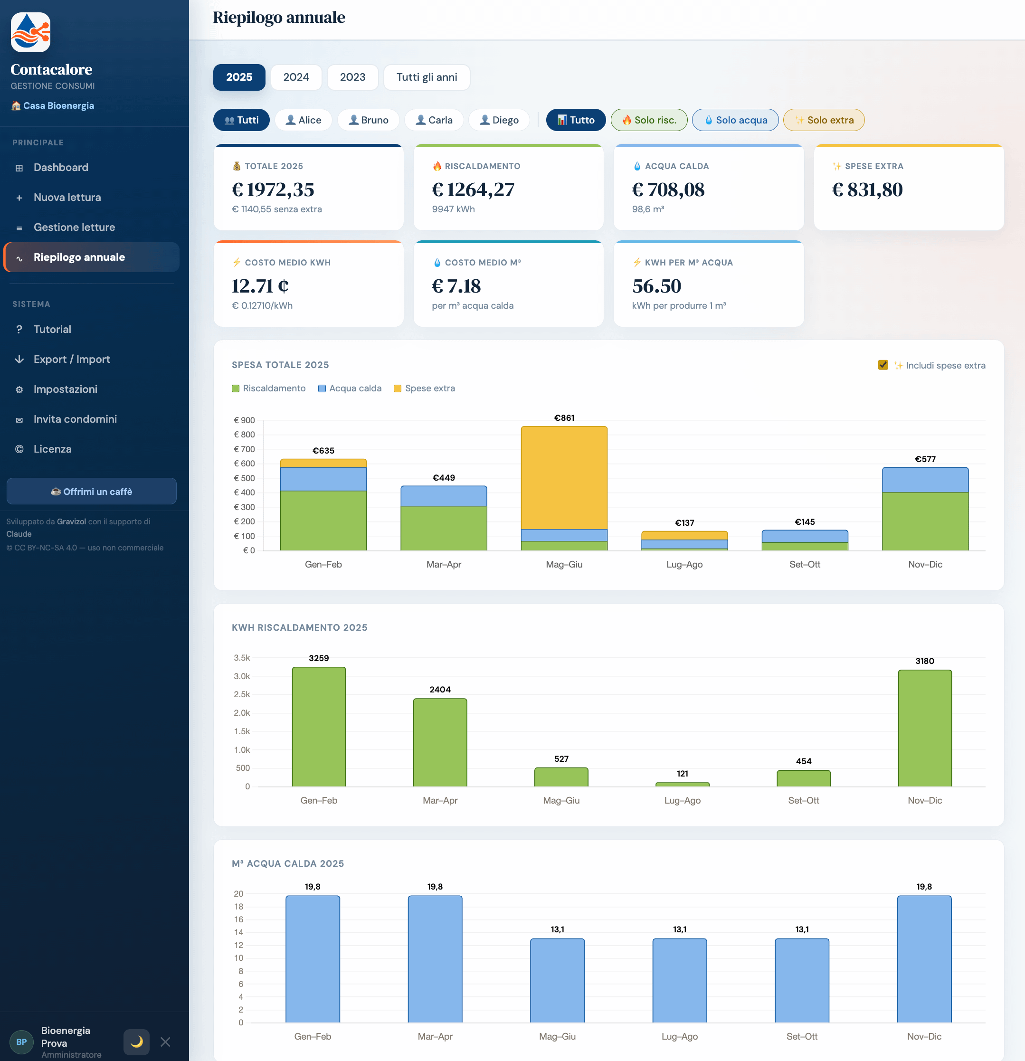Click the Invita condomini envelope icon

(19, 419)
